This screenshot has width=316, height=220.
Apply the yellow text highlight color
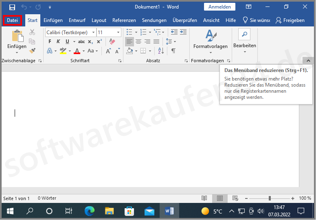[63, 51]
